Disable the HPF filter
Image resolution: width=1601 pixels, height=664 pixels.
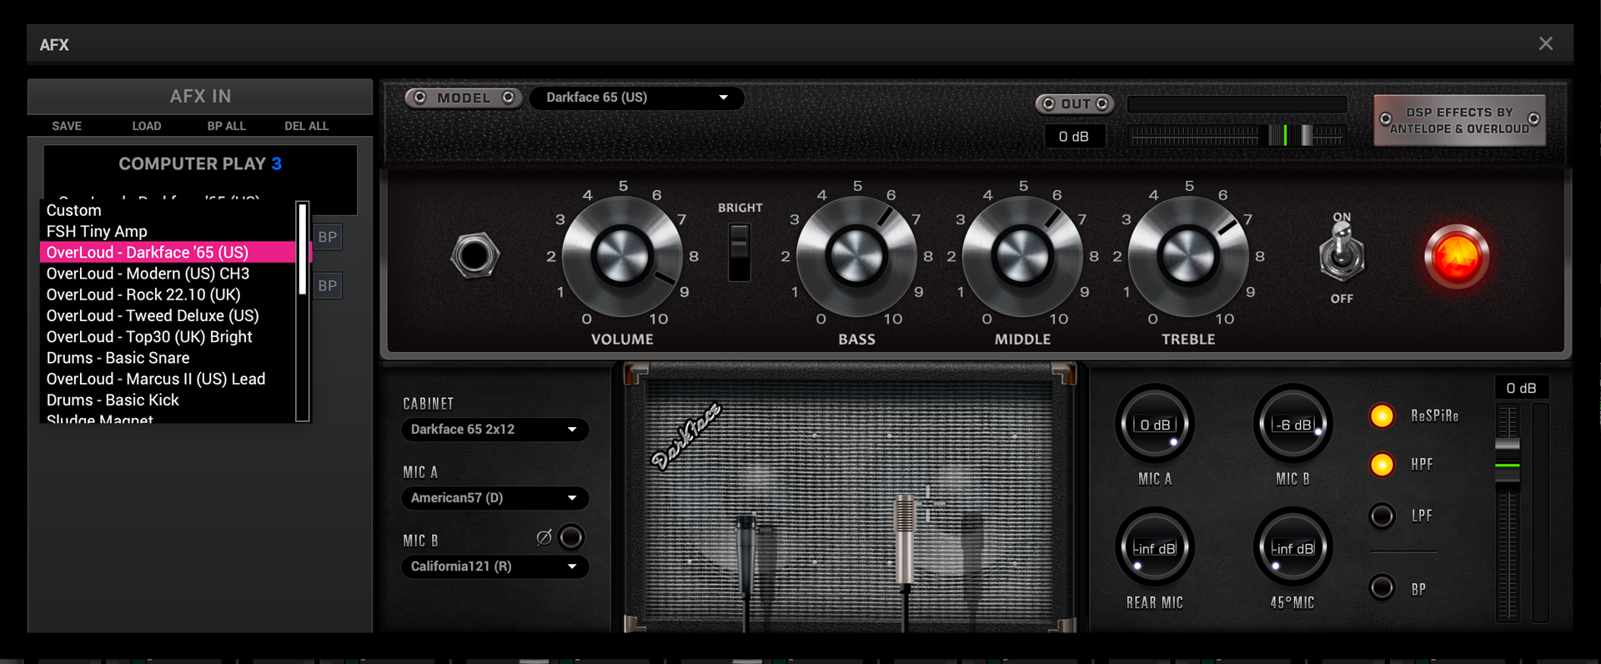[x=1382, y=464]
